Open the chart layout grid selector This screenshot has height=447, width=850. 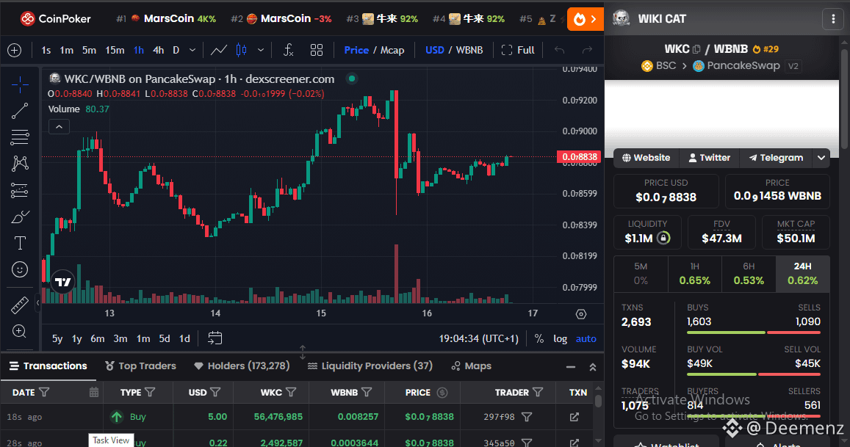tap(317, 51)
